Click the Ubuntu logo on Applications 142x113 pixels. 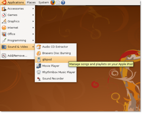click(4, 2)
